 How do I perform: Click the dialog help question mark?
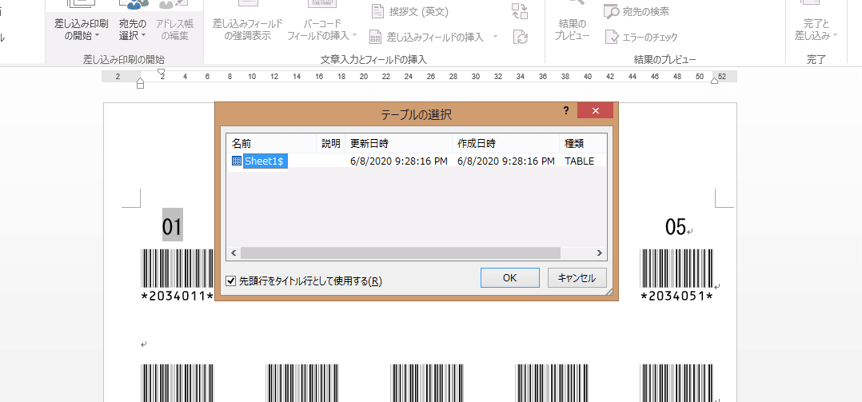pos(566,110)
